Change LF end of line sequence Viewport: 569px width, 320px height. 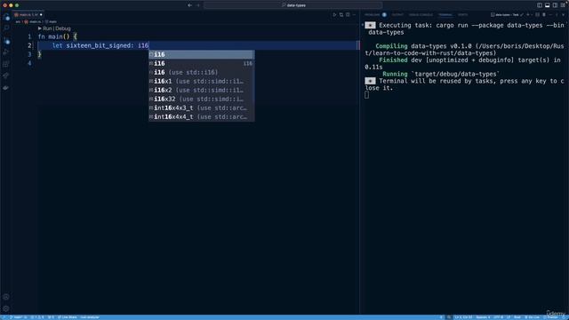coord(509,317)
